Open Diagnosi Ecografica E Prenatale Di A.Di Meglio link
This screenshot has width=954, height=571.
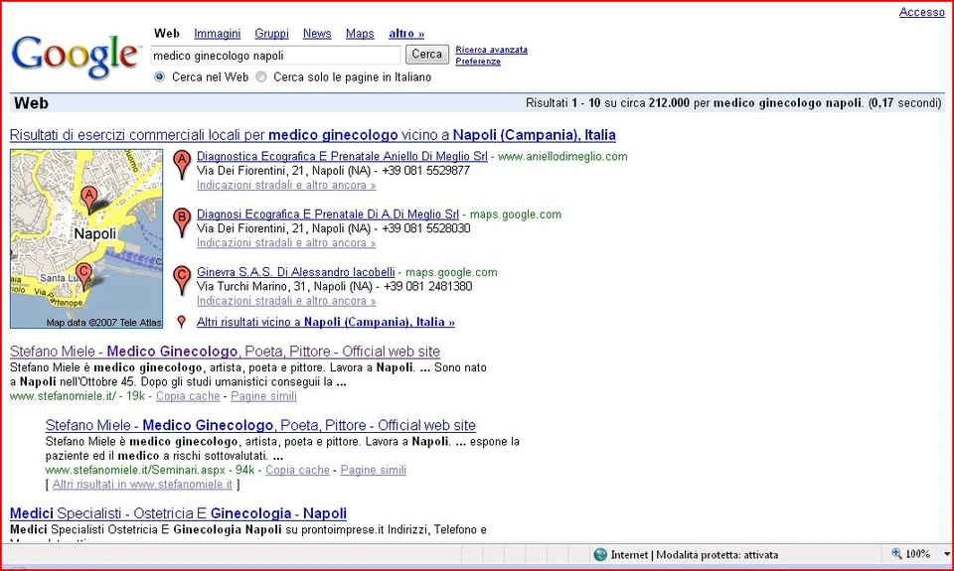(x=328, y=214)
